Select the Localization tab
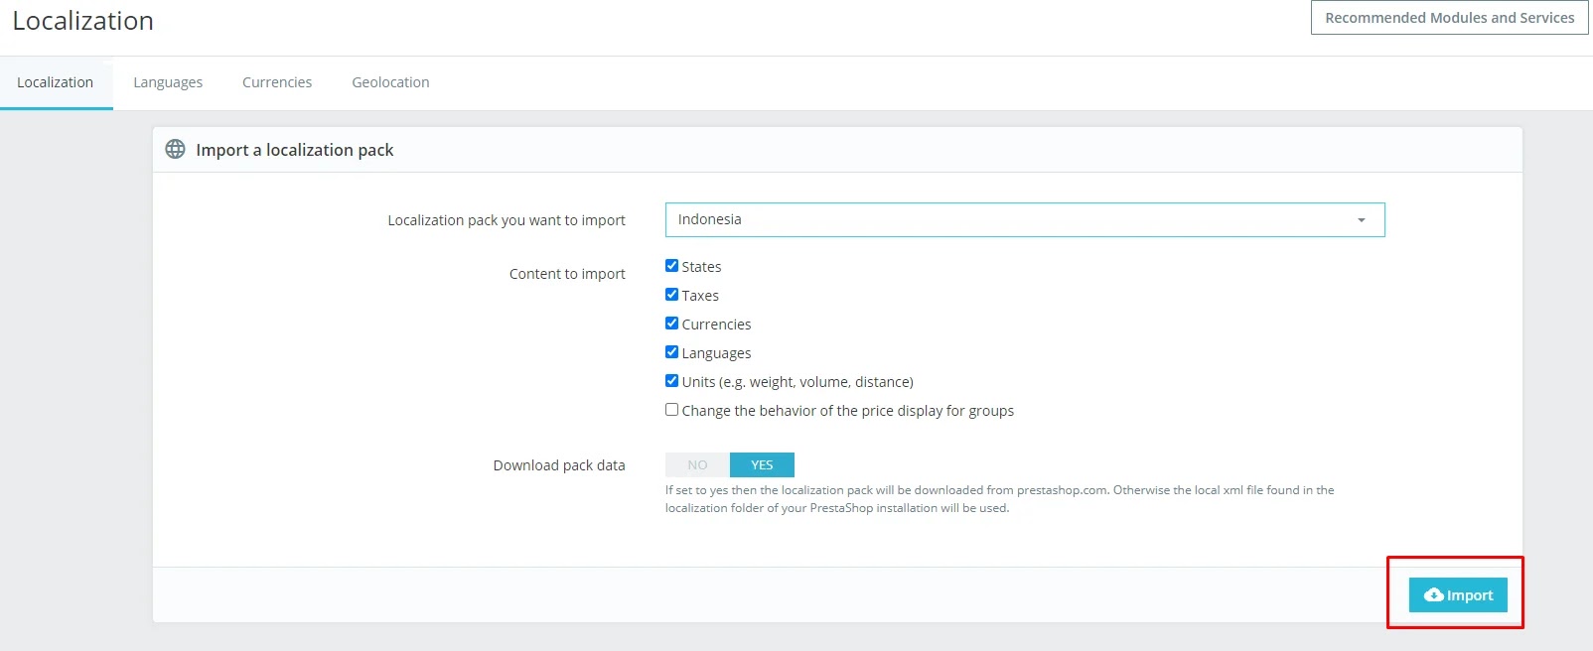 click(x=56, y=82)
